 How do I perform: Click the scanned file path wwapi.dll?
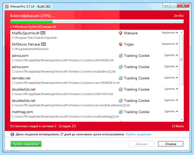(33, 27)
